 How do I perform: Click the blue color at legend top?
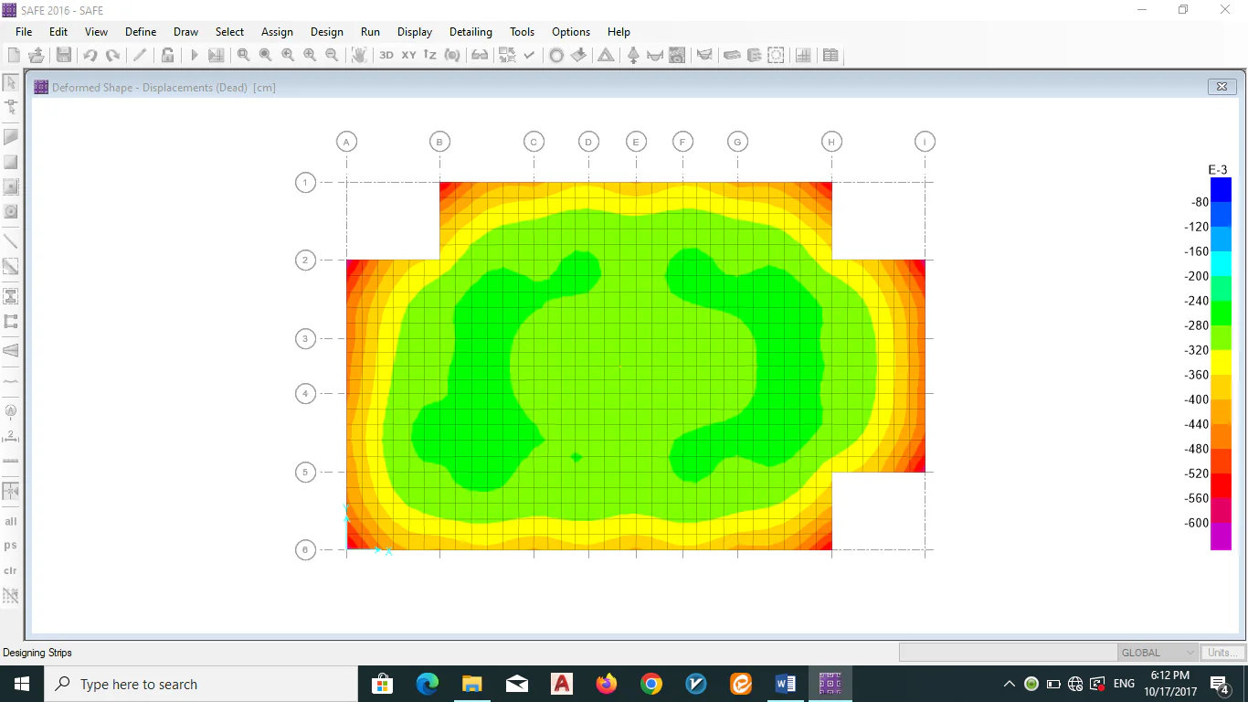pyautogui.click(x=1221, y=189)
